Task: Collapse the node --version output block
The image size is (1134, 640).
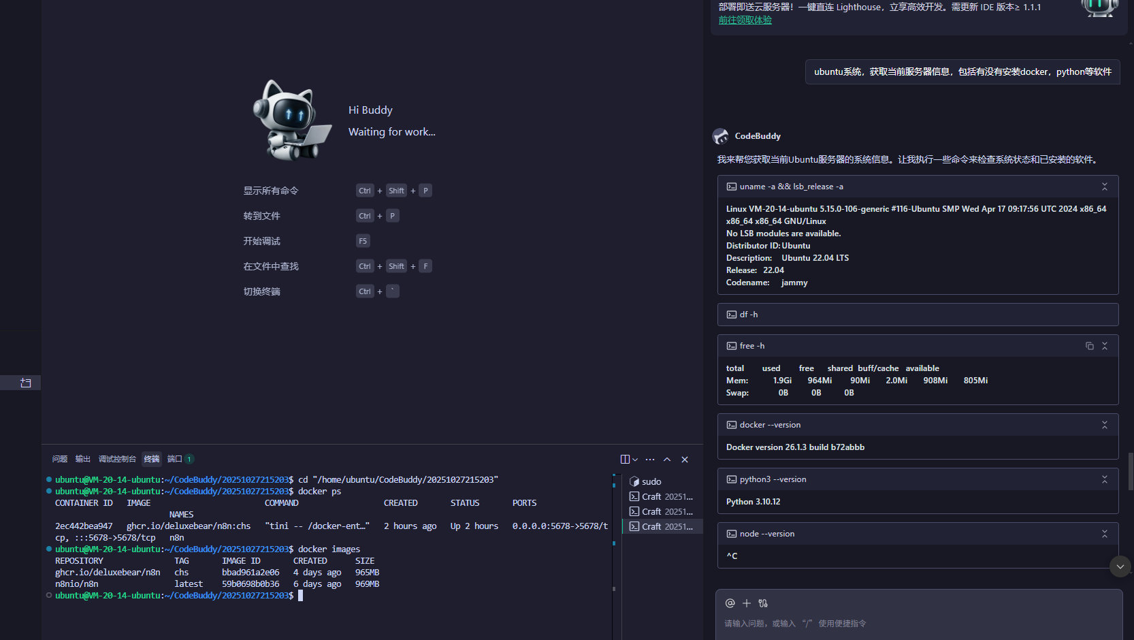Action: 1105,534
